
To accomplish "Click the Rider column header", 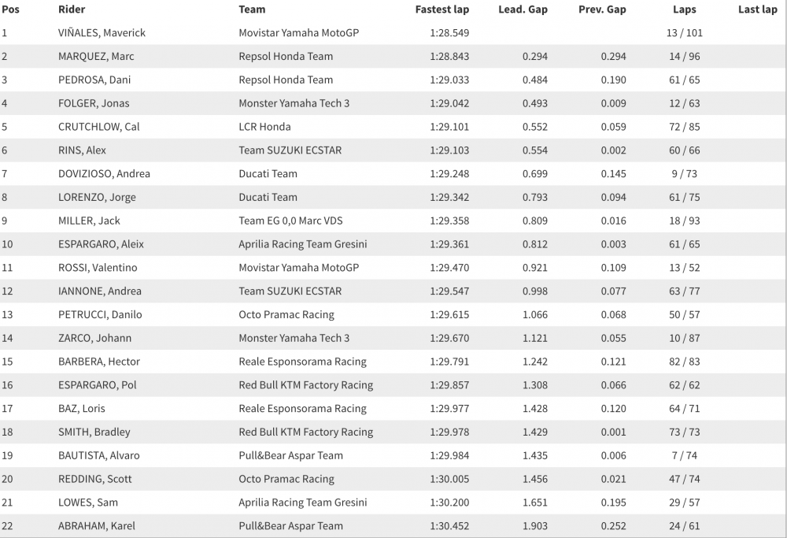I will click(x=72, y=9).
